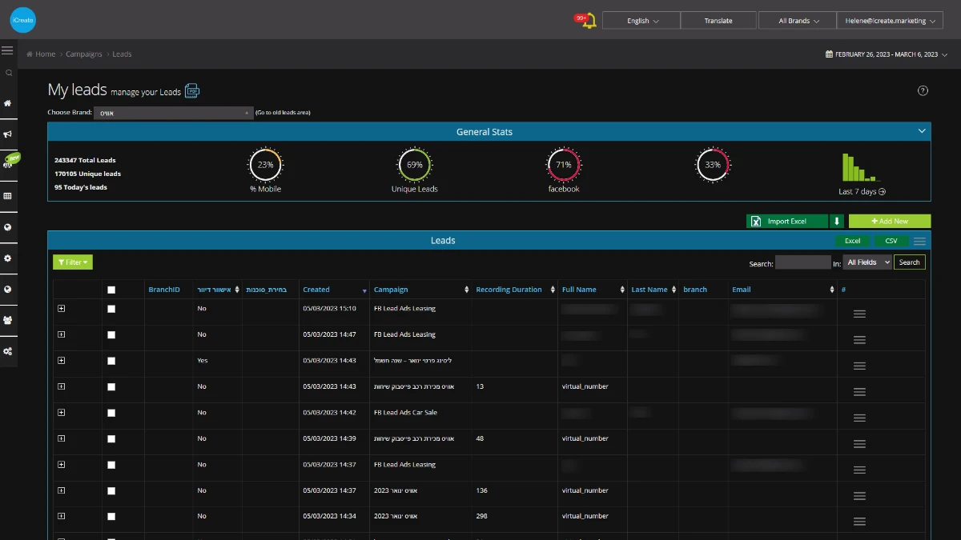Open the All Brands dropdown
This screenshot has height=540, width=961.
(x=798, y=21)
